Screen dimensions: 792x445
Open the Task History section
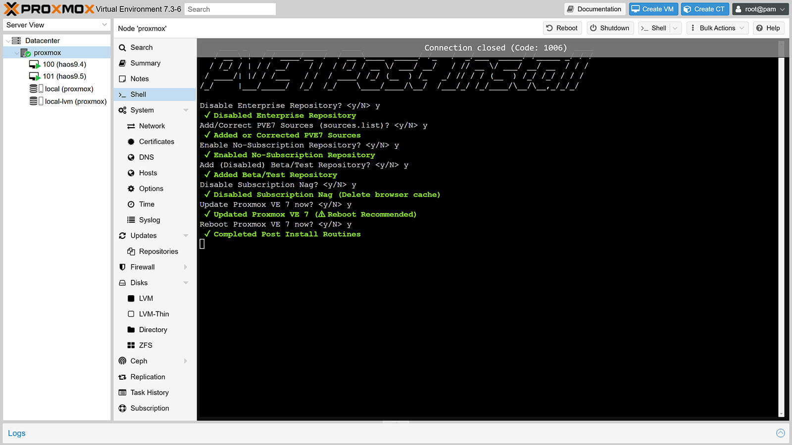click(155, 393)
